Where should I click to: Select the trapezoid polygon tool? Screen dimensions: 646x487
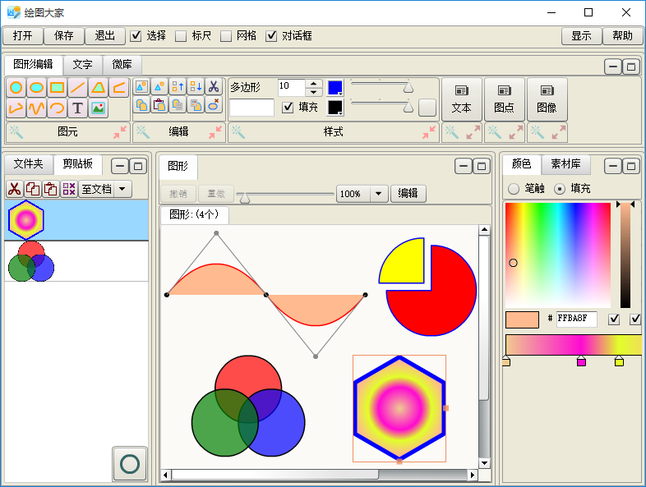coord(98,87)
